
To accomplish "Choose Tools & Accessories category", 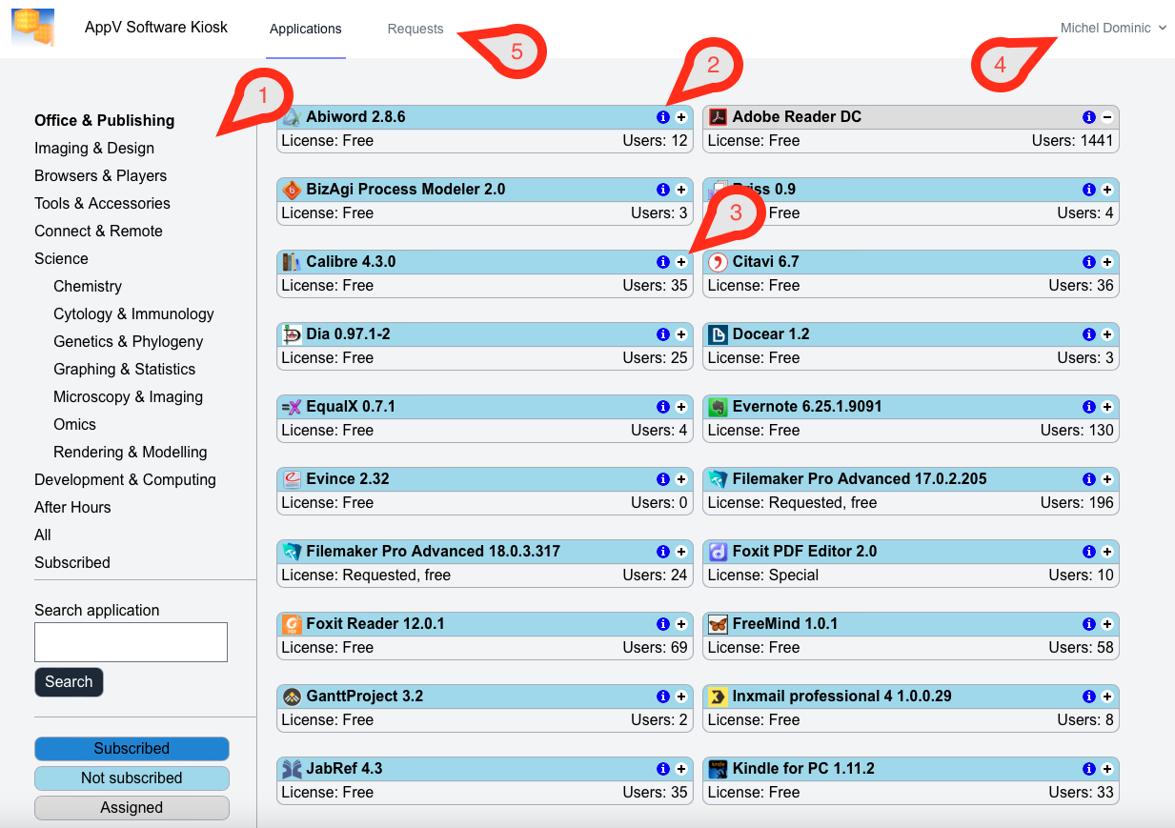I will (x=102, y=203).
